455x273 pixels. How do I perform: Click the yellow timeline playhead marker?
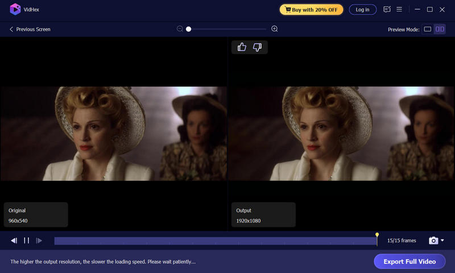pyautogui.click(x=377, y=235)
